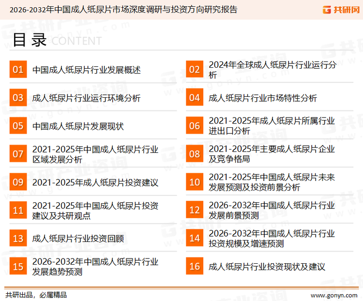This screenshot has width=363, height=301.
Task: Click the orange 09 number box
Action: point(18,182)
